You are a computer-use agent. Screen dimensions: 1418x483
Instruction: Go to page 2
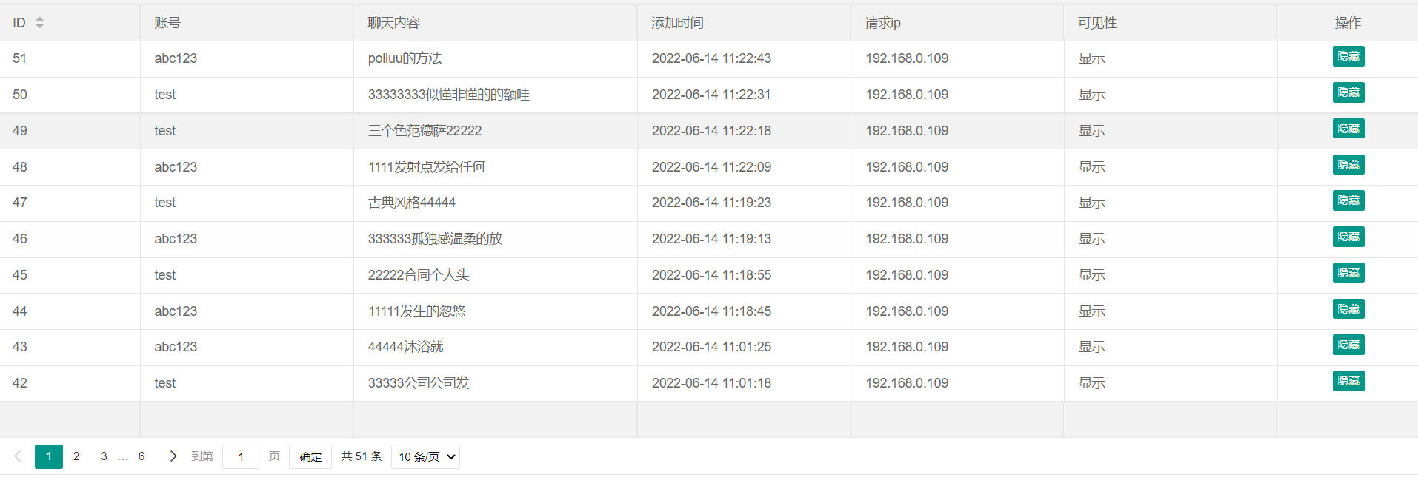(76, 456)
